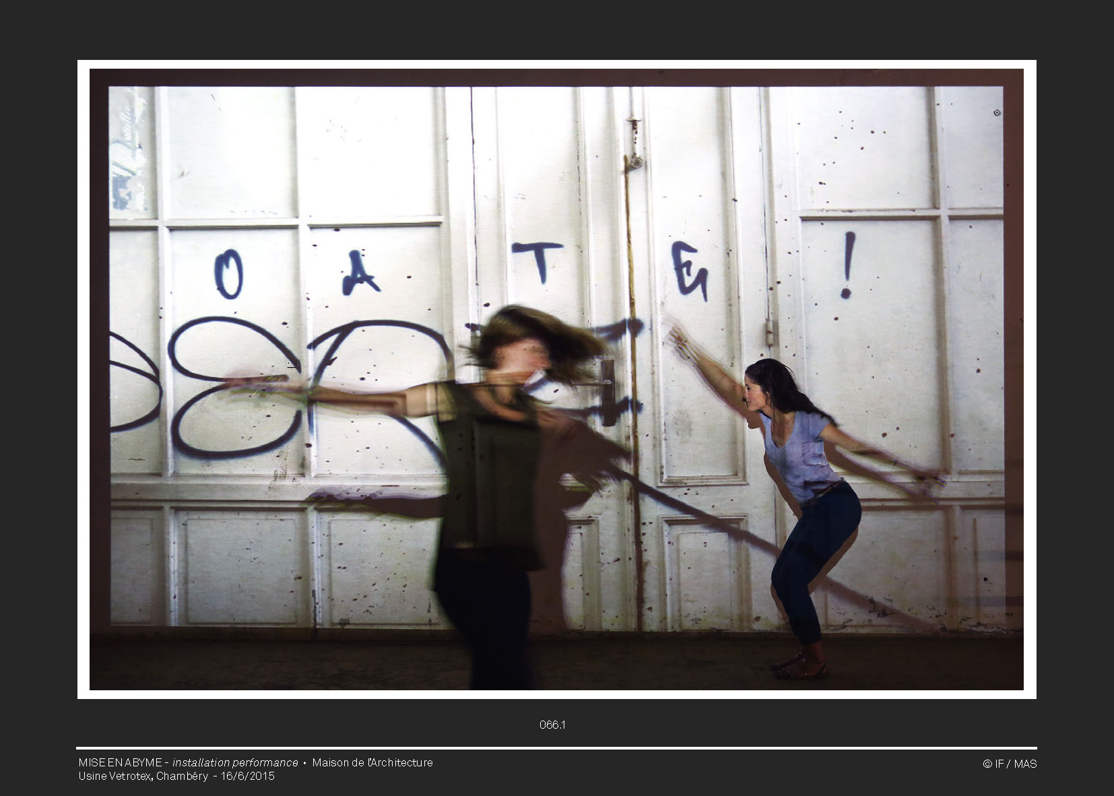This screenshot has height=796, width=1114.
Task: Click the door latch at top of door
Action: (x=633, y=143)
